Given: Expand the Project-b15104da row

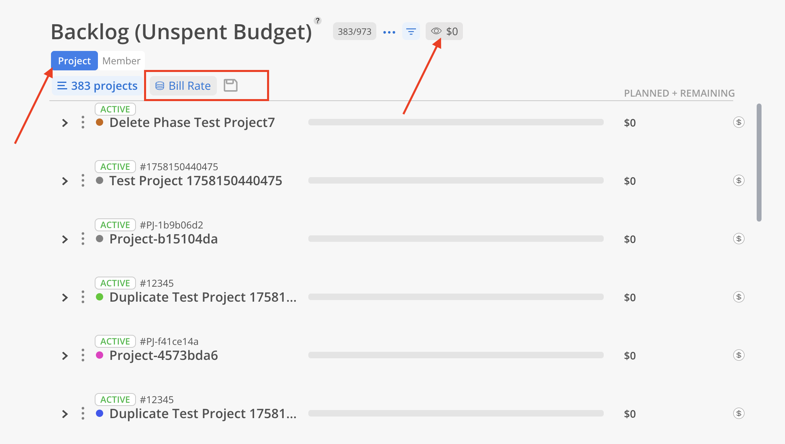Looking at the screenshot, I should pos(65,239).
